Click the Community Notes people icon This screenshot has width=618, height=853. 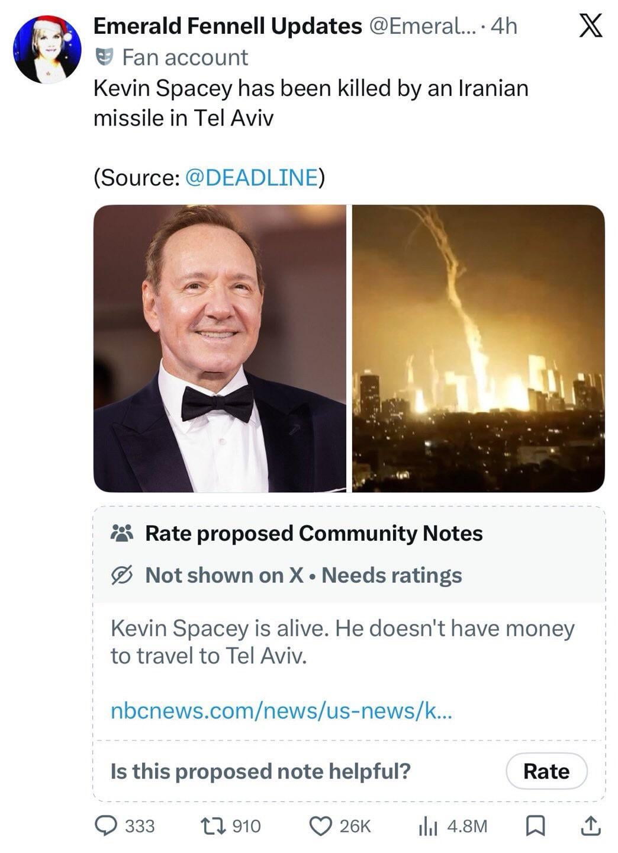tap(123, 534)
